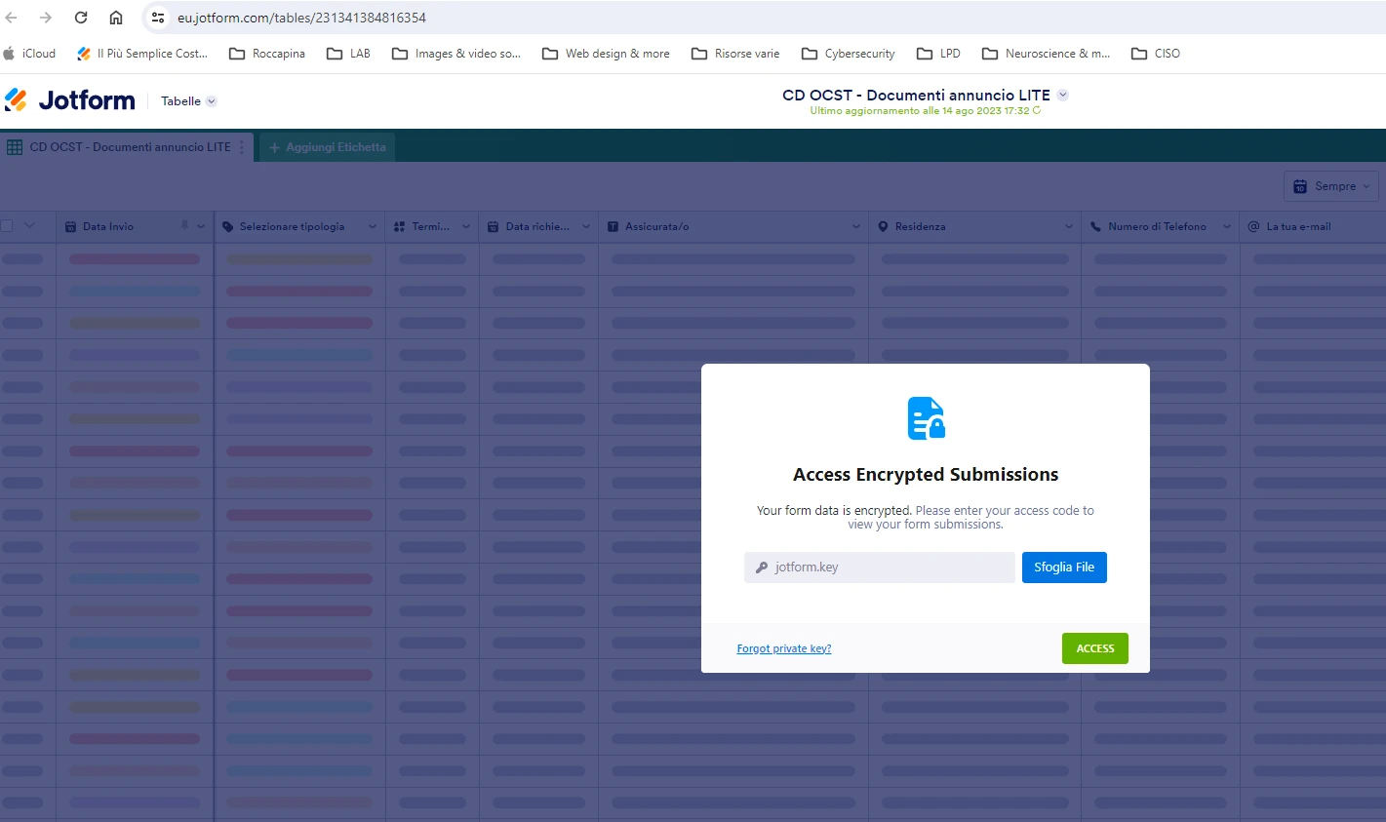This screenshot has height=822, width=1386.
Task: Open the Sempre date filter dropdown
Action: [1330, 185]
